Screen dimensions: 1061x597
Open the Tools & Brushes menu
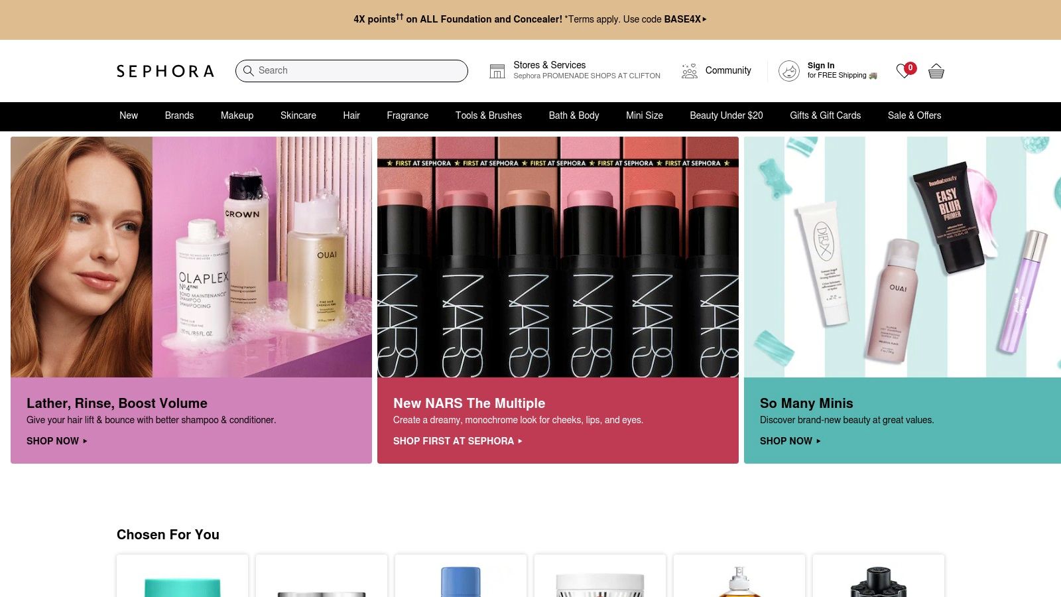[x=489, y=115]
